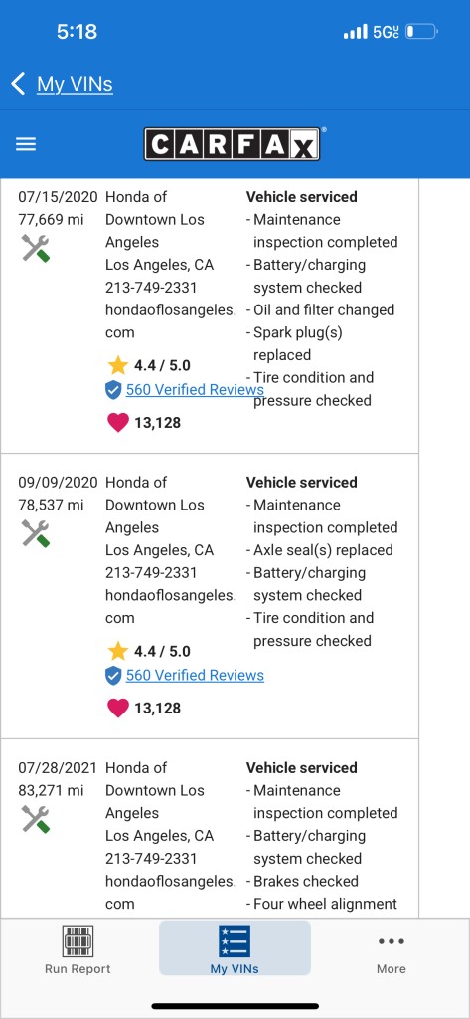Tap the CARFAX logo
Viewport: 470px width, 1019px height.
pos(232,144)
